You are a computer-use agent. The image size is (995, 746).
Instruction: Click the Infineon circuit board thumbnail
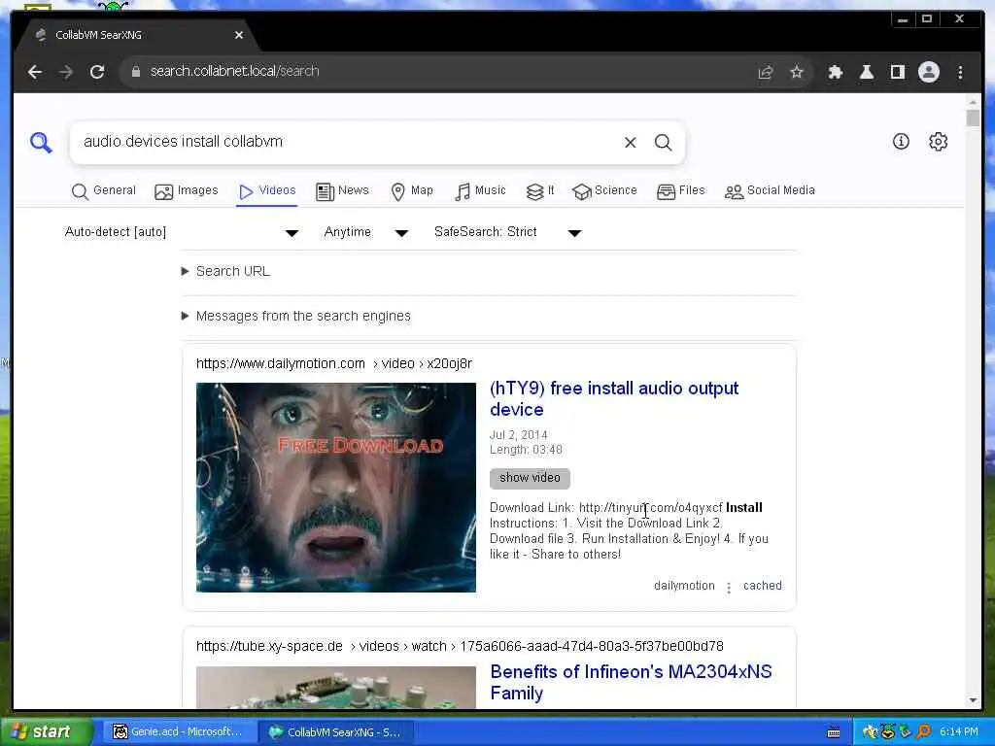click(x=335, y=687)
